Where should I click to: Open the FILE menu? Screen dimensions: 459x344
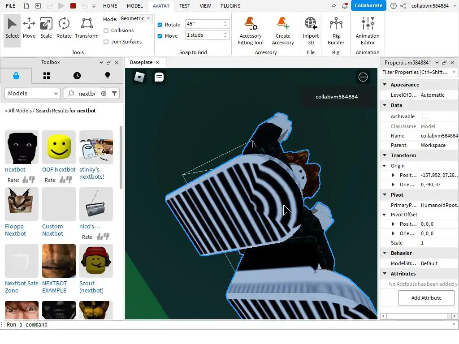(x=11, y=6)
